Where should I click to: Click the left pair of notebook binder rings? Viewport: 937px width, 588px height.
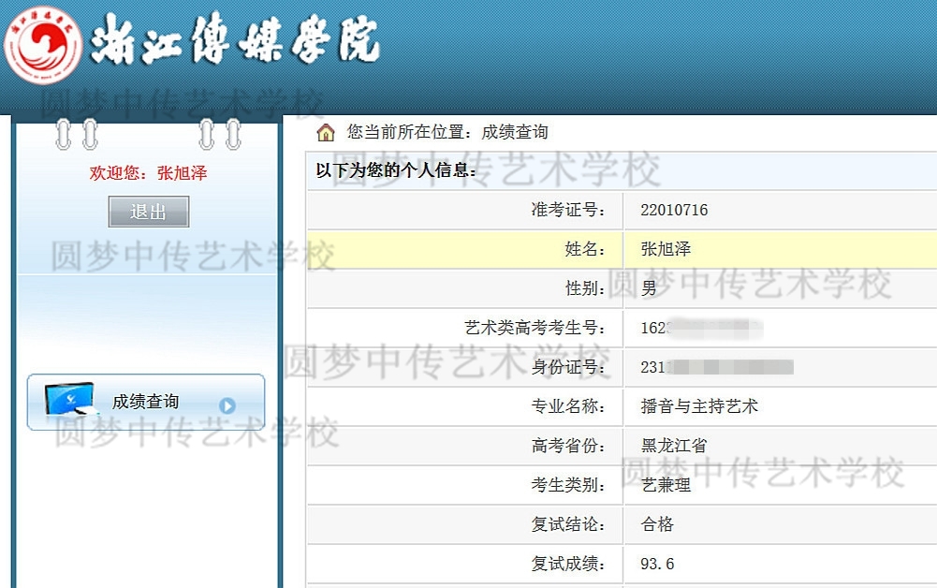76,134
